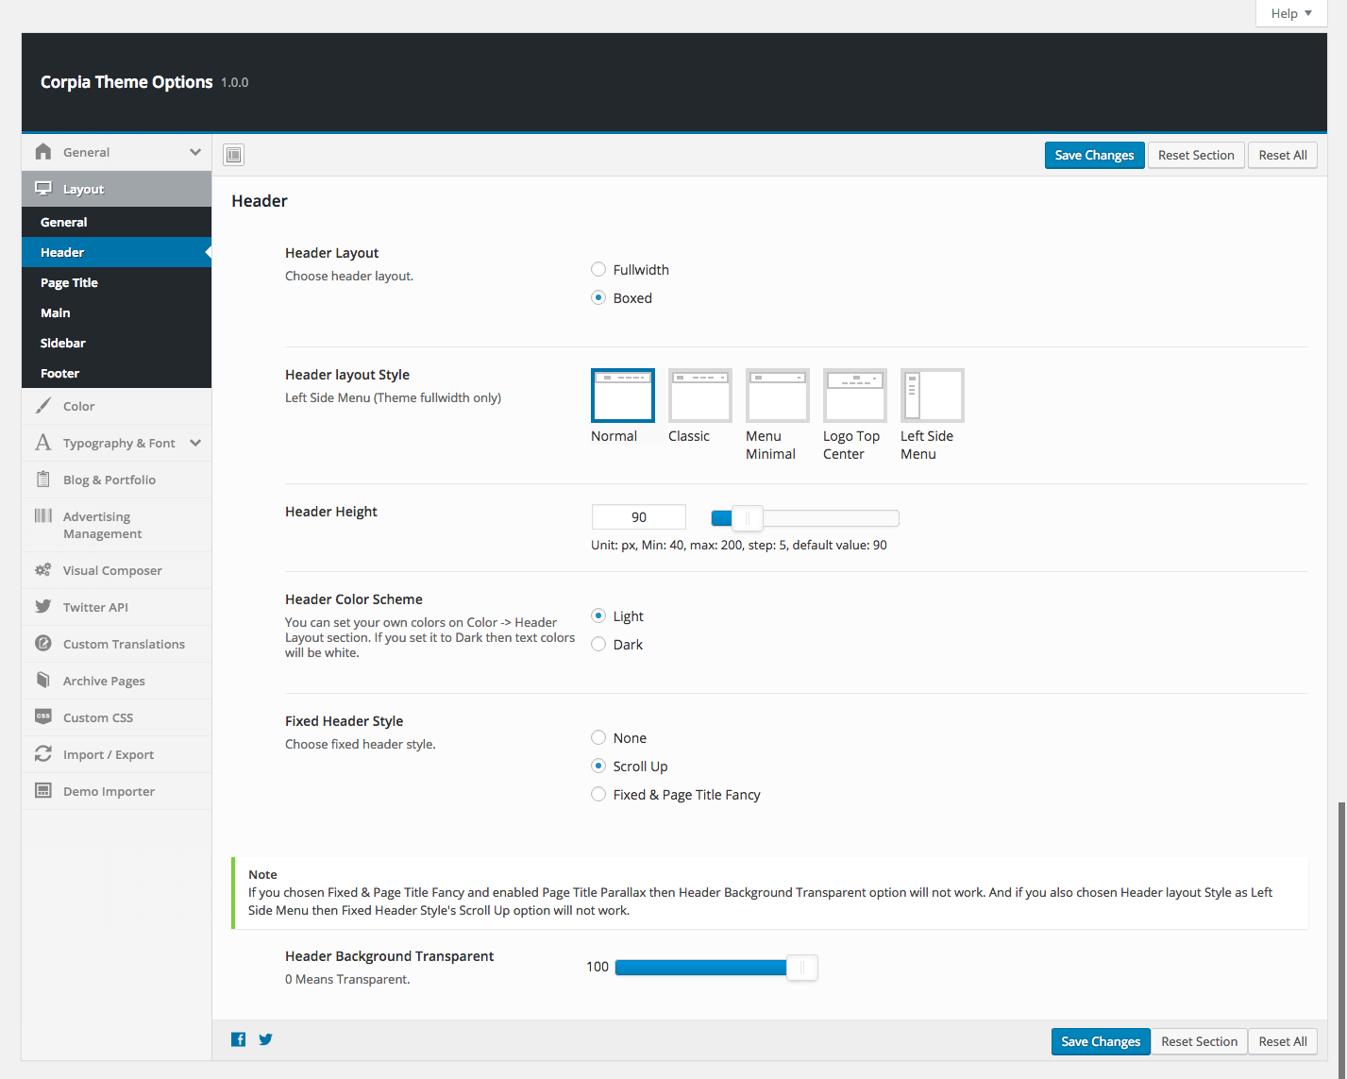Click the top Save Changes button

coord(1094,155)
